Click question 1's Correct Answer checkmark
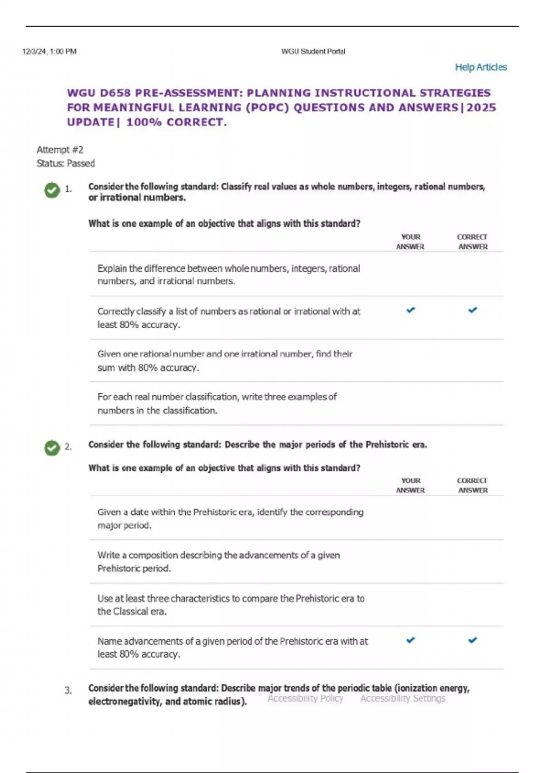The height and width of the screenshot is (773, 545). pos(472,310)
